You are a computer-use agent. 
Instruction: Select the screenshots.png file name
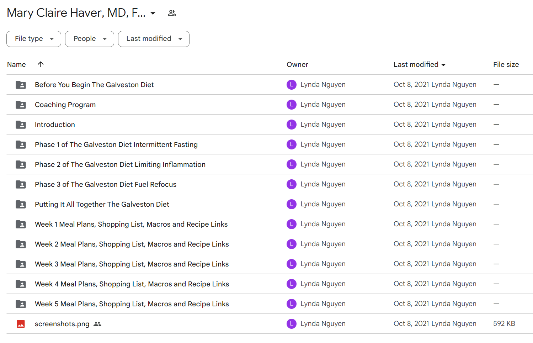[x=62, y=324]
